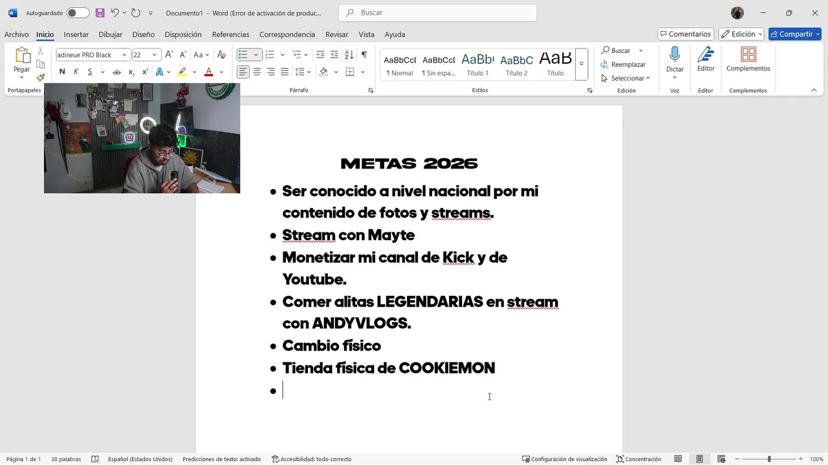Screen dimensions: 828x465
Task: Click the text effects glowing A icon
Action: click(x=160, y=72)
